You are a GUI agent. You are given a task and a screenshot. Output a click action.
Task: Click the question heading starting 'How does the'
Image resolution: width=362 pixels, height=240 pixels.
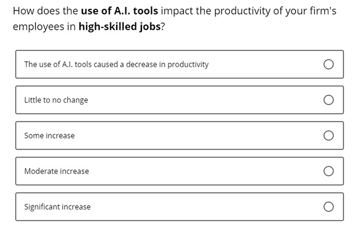tap(175, 19)
